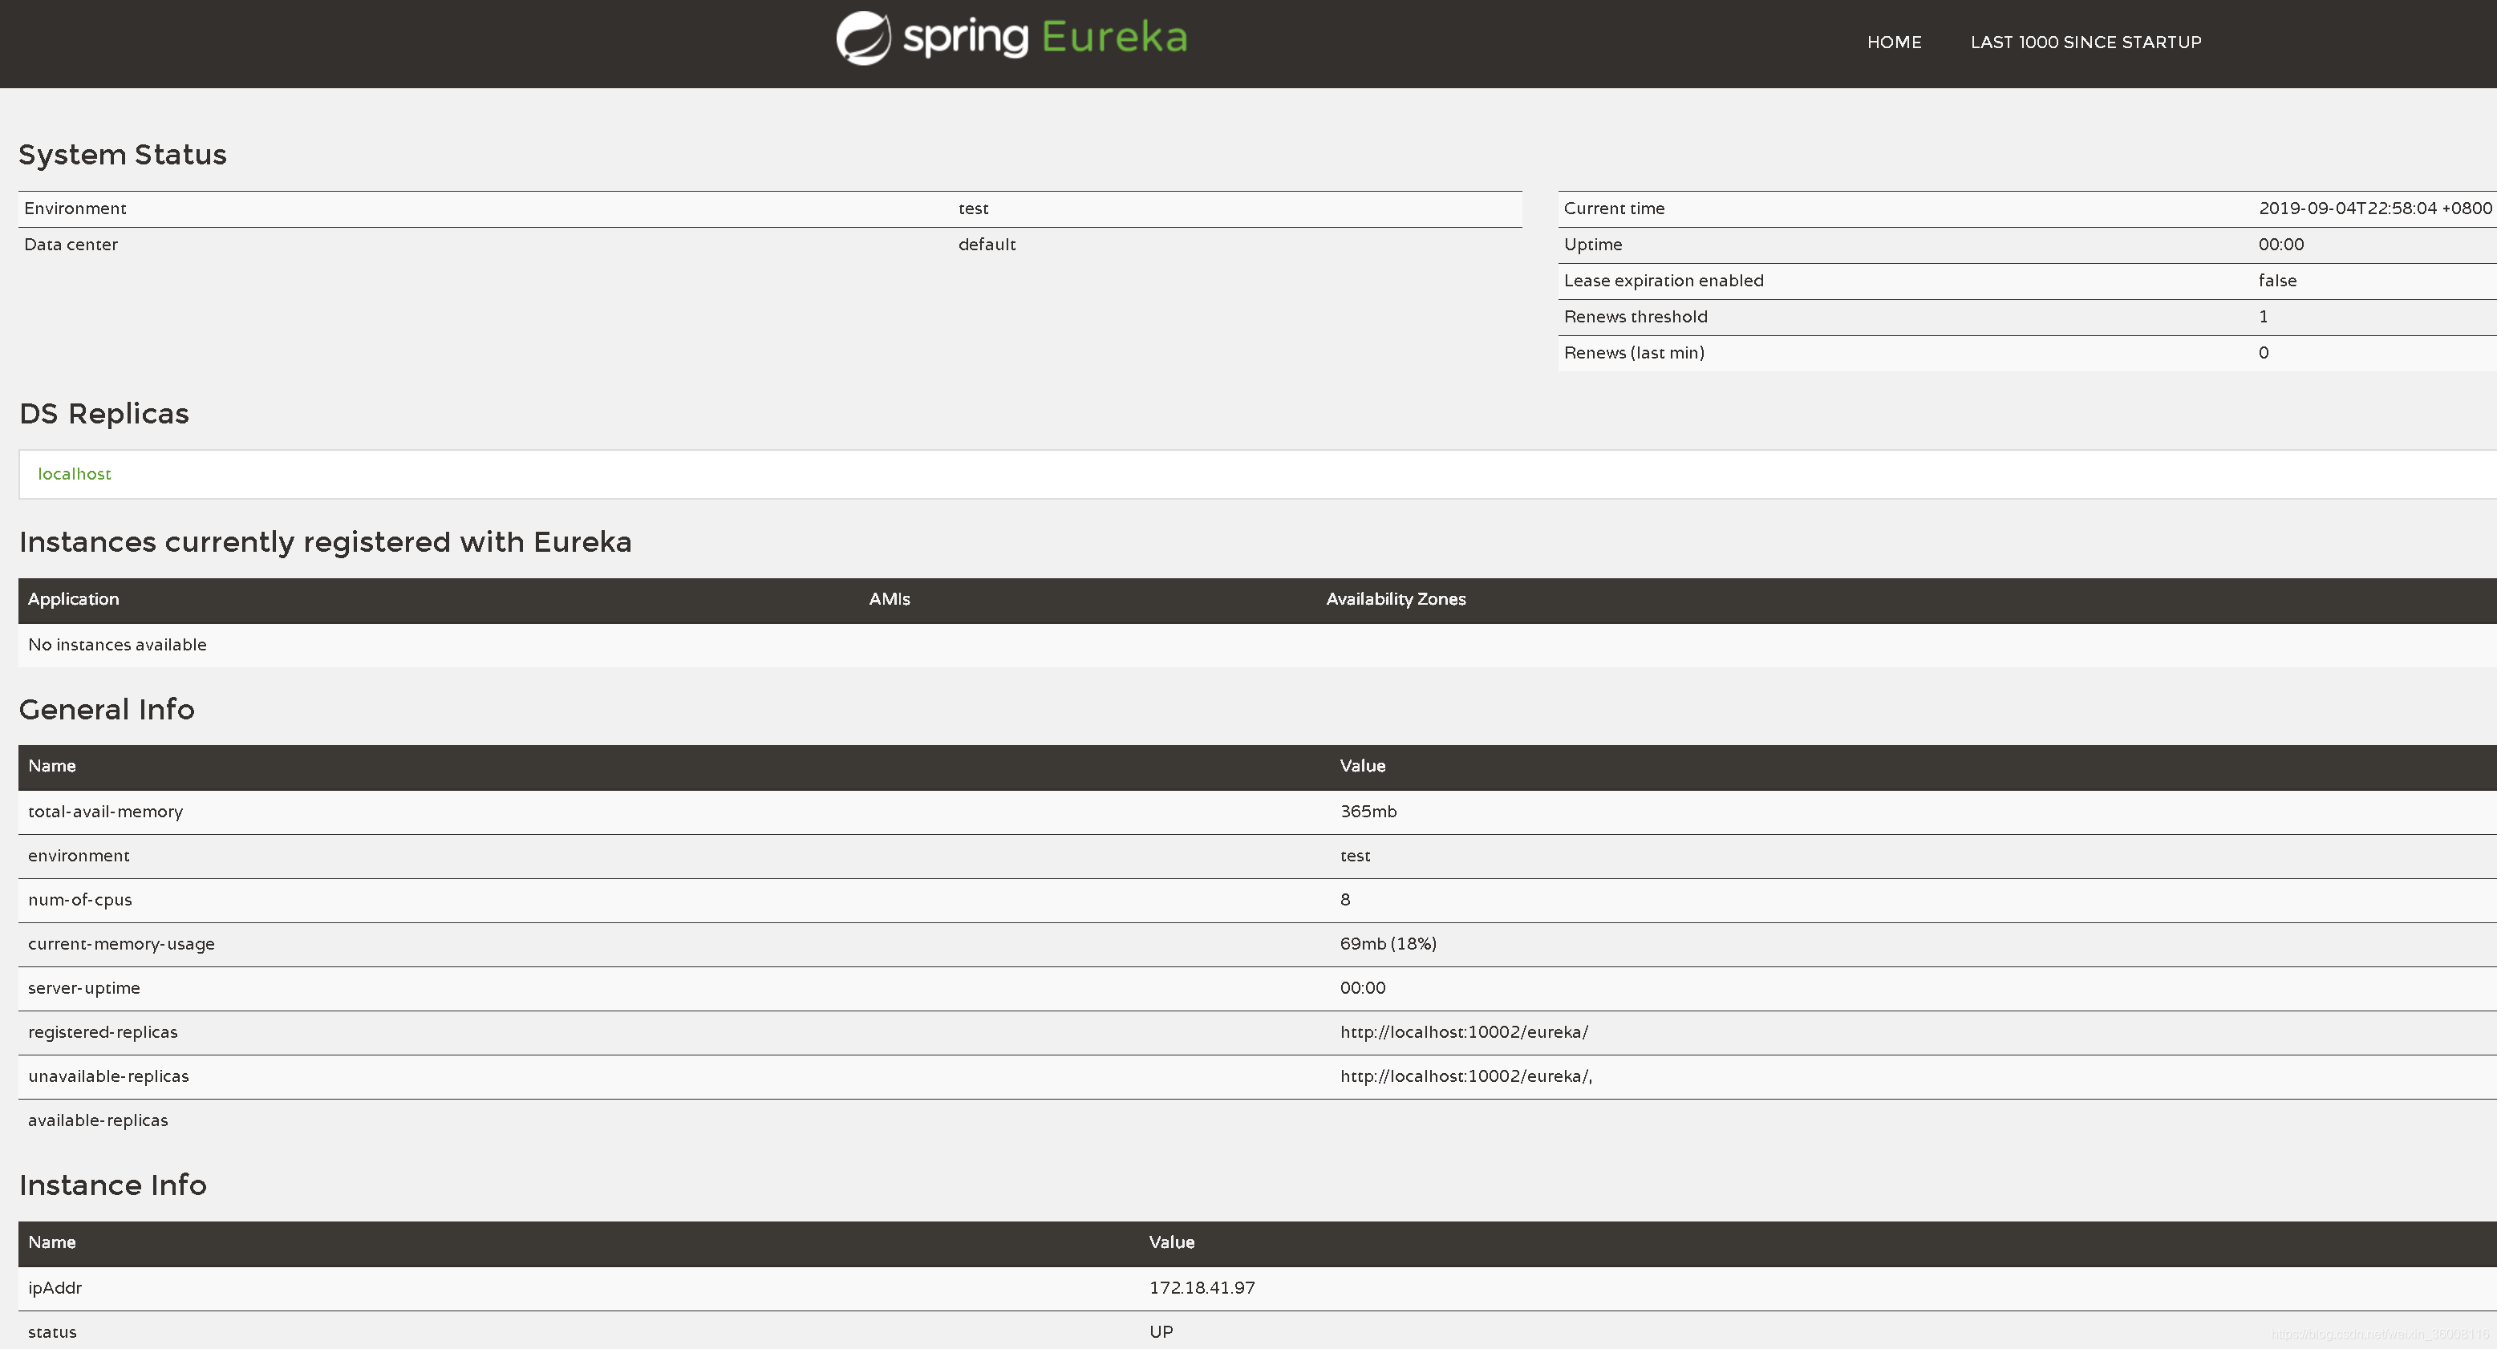Click the General Info heading
Viewport: 2497px width, 1349px height.
(x=107, y=709)
